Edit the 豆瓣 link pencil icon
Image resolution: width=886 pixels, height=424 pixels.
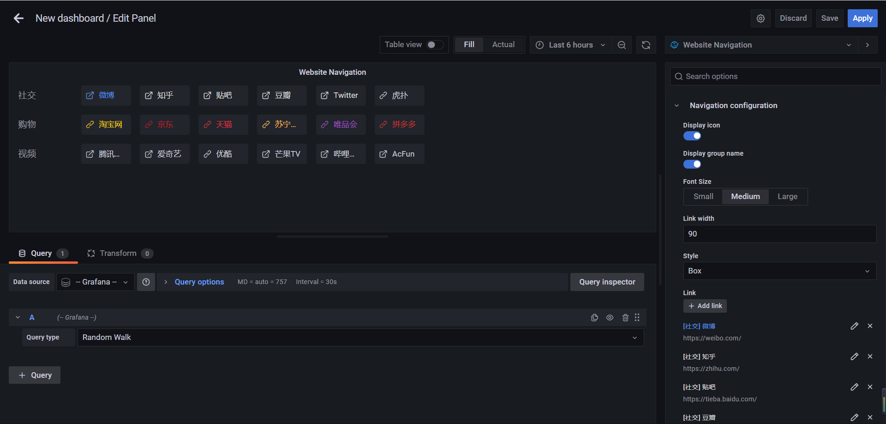(854, 418)
